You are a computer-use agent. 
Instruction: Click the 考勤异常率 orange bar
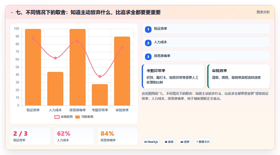coord(100,95)
